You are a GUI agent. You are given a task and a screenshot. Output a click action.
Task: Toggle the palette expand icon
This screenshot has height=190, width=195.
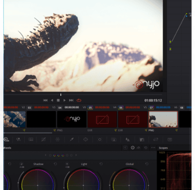pyautogui.click(x=125, y=148)
